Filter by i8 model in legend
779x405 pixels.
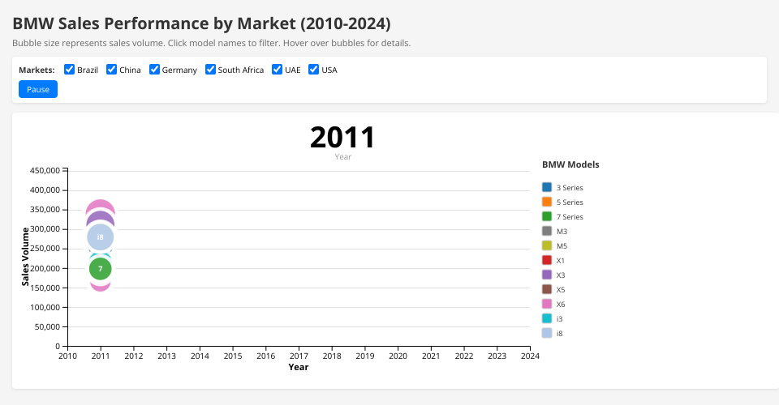(560, 334)
